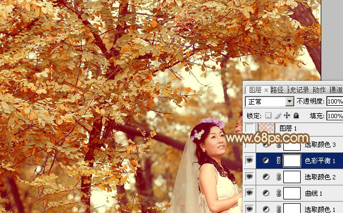Click the link chain icon on 选取颜色 2
This screenshot has height=213, width=343.
(x=278, y=177)
